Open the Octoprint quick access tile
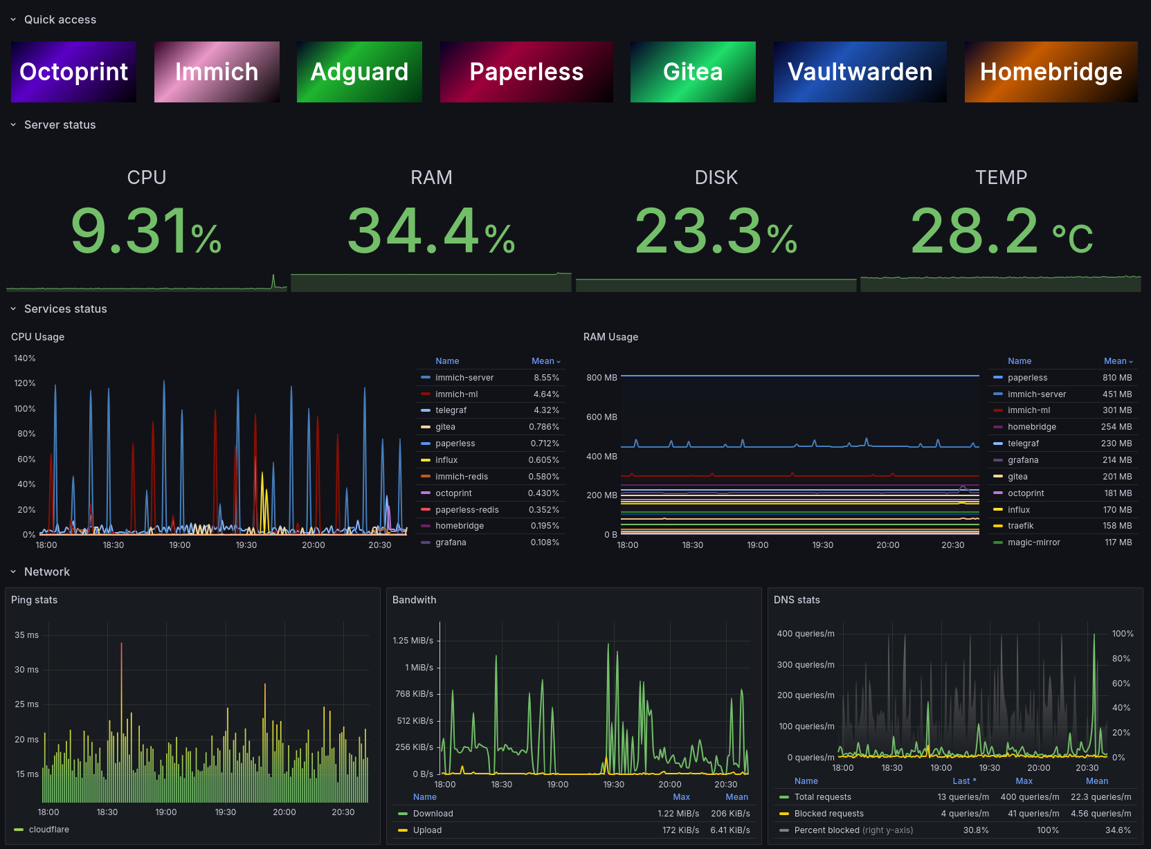The height and width of the screenshot is (849, 1151). point(73,72)
